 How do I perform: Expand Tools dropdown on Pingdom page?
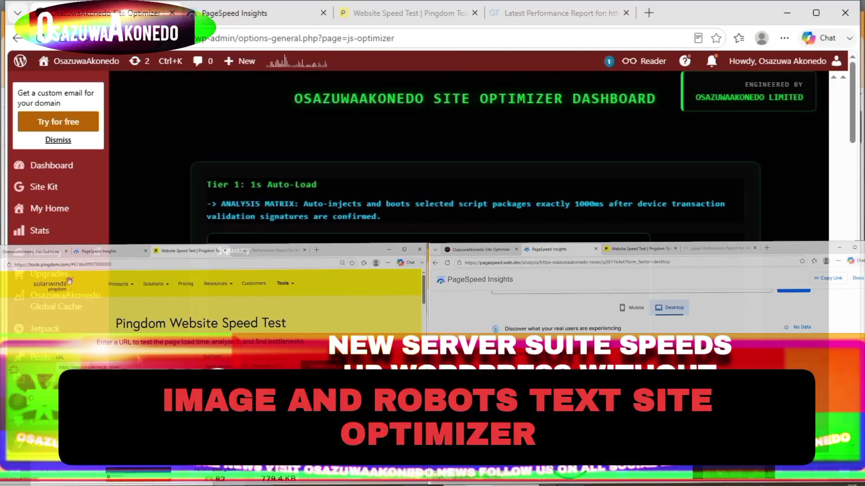tap(285, 283)
